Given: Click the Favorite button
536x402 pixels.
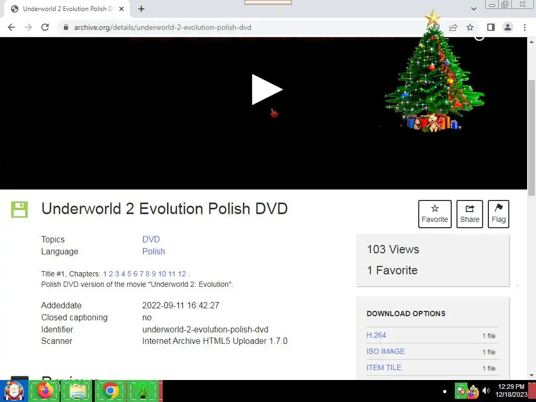Looking at the screenshot, I should pos(434,214).
